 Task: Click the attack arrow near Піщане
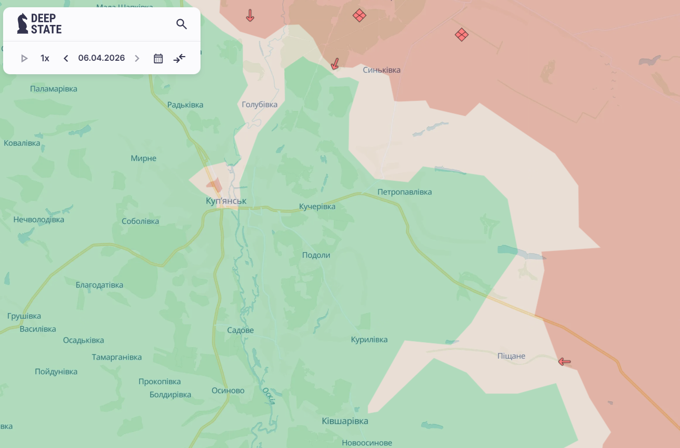(564, 361)
